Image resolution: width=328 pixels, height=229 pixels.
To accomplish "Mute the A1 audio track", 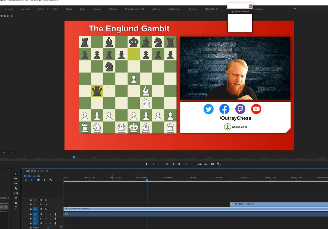I will point(46,214).
